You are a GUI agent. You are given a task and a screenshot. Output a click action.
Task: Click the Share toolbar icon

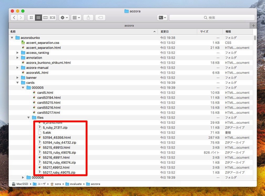click(88, 18)
